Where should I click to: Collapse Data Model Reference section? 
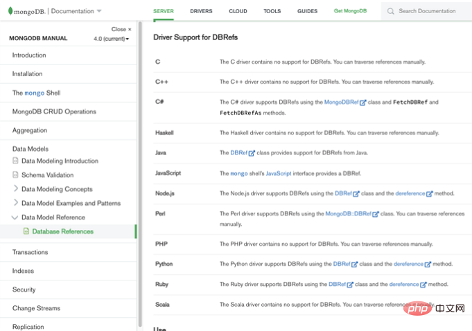pos(15,217)
